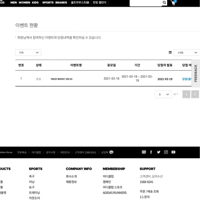Click the 공지사항 footer link
Image resolution: width=200 pixels, height=200 pixels.
click(51, 152)
